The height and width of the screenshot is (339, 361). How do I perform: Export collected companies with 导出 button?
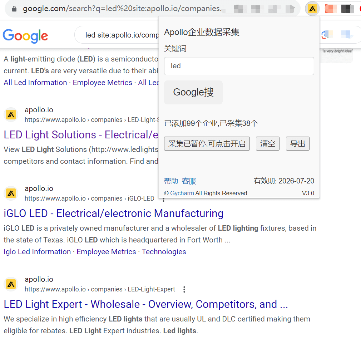[x=298, y=144]
